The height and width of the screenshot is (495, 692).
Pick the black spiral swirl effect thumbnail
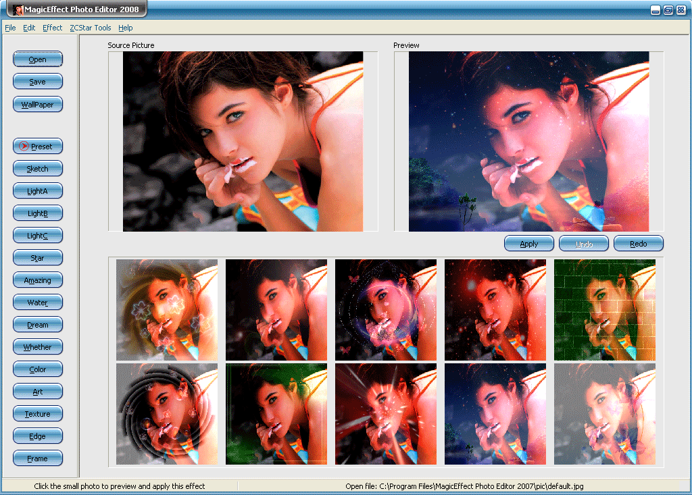[x=167, y=414]
